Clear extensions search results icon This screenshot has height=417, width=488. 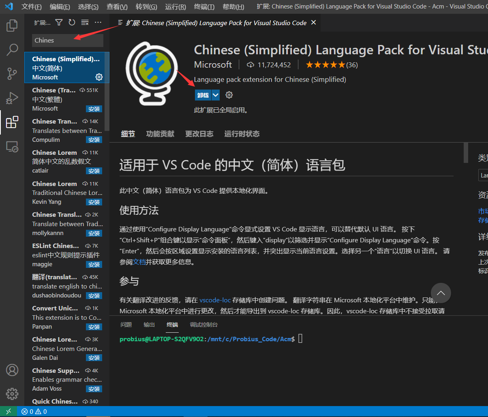(x=85, y=23)
